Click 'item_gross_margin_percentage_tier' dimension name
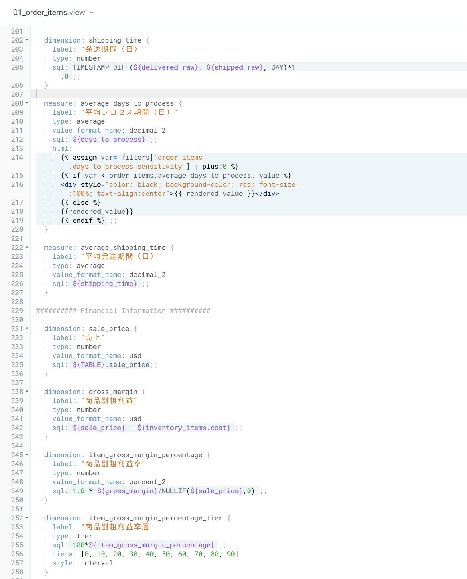 156,518
